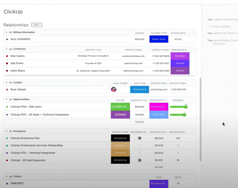The width and height of the screenshot is (238, 188).
Task: Click the Paid Pilot opportunity type tag
Action: coord(159,115)
